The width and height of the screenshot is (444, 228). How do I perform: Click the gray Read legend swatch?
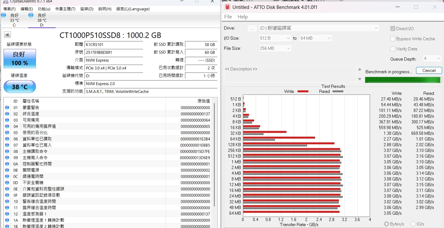coord(338,91)
